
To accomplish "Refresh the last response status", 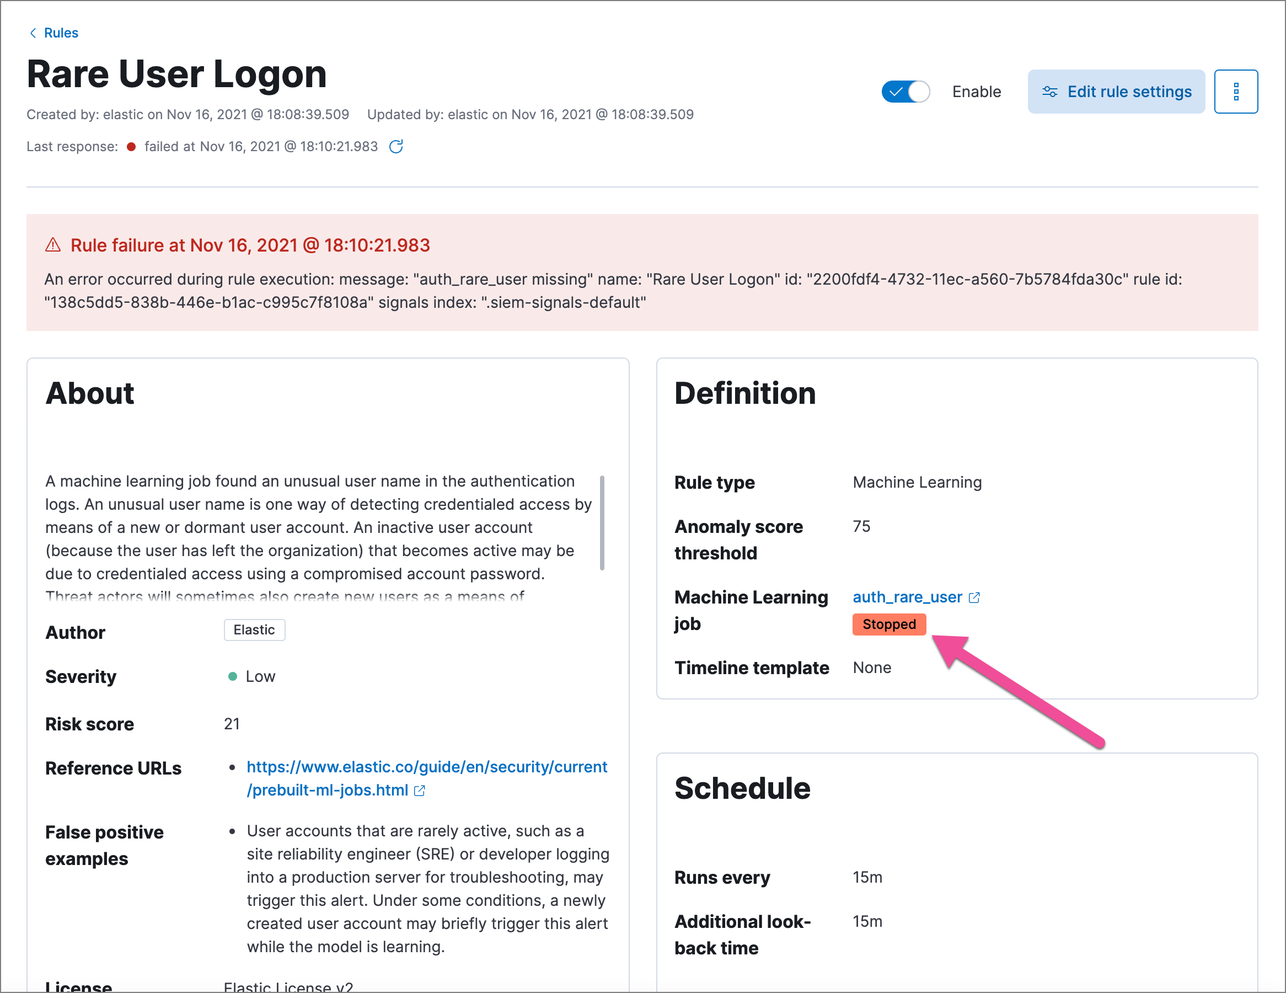I will point(396,146).
